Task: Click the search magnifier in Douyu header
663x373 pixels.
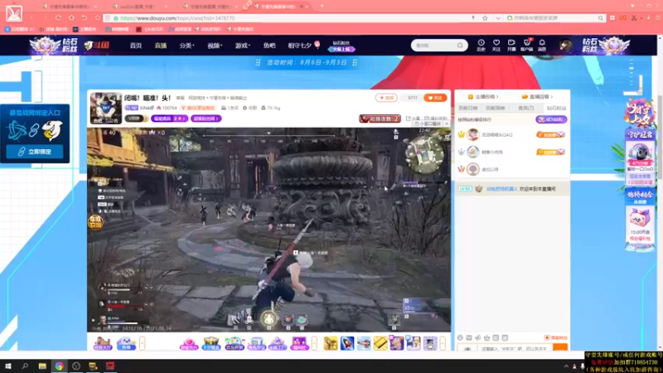Action: [x=460, y=46]
